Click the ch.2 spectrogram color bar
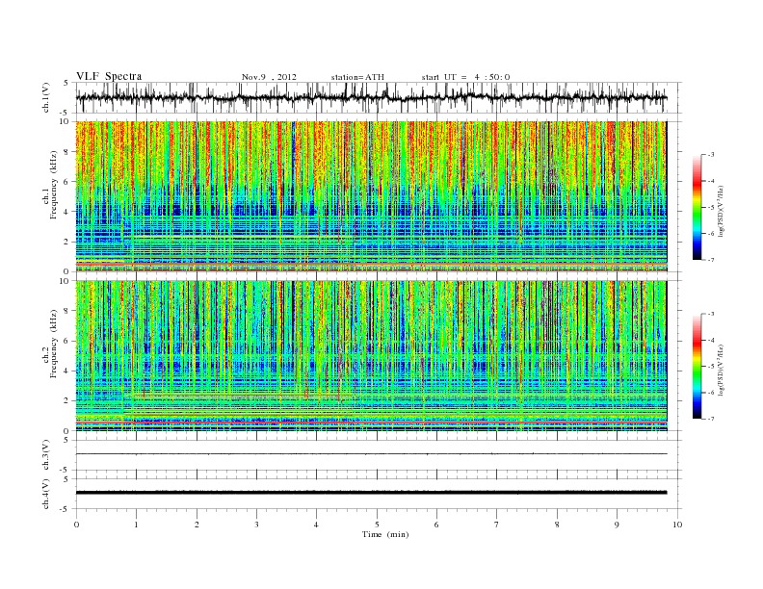Image resolution: width=763 pixels, height=589 pixels. click(x=697, y=367)
